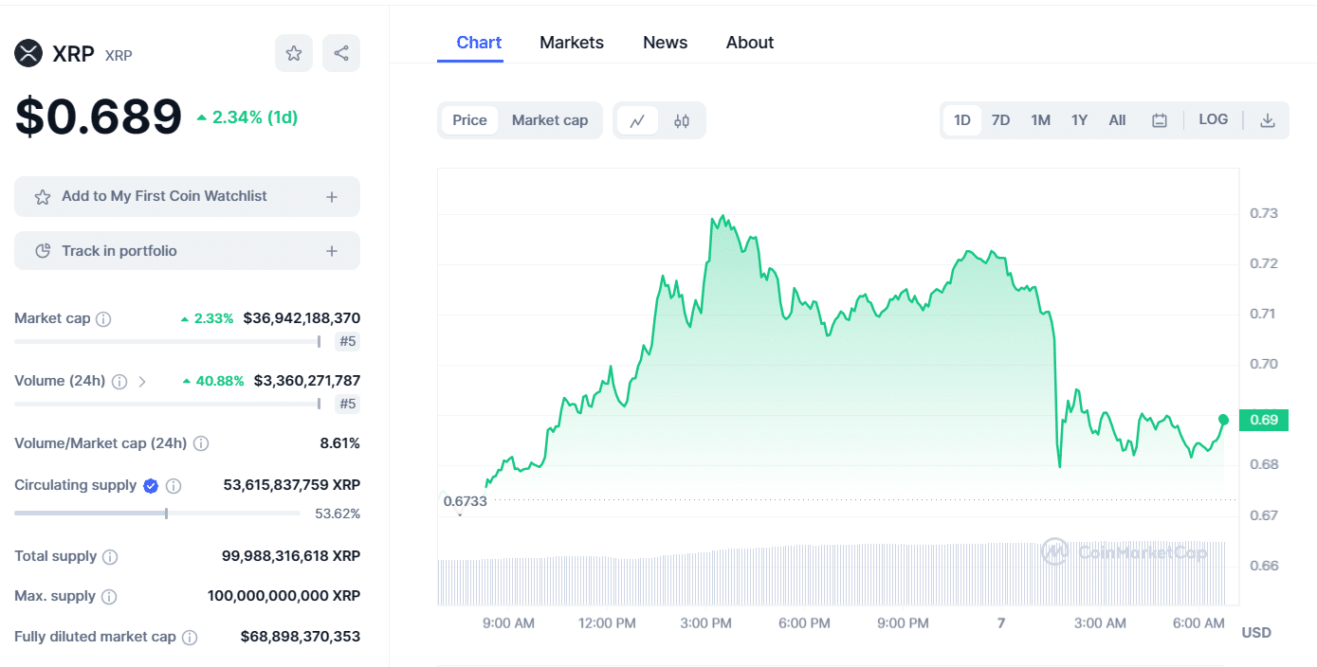This screenshot has width=1317, height=667.
Task: Click diluted cap value $68,898,370,353
Action: 301,637
